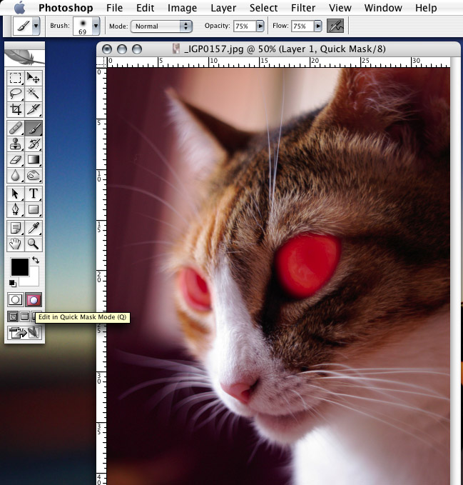Pick the Crop tool
The image size is (463, 485).
point(16,110)
